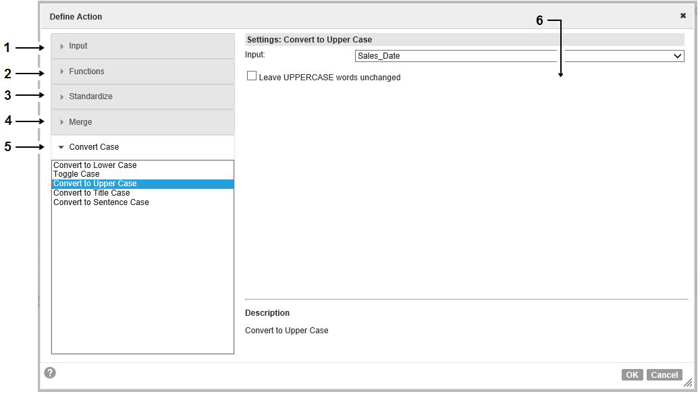Click the arrow icon beside Input
Image resolution: width=700 pixels, height=394 pixels.
click(62, 47)
